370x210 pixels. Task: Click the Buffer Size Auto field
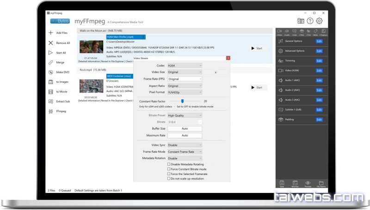[185, 129]
